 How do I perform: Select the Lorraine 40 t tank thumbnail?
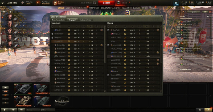tap(42, 101)
